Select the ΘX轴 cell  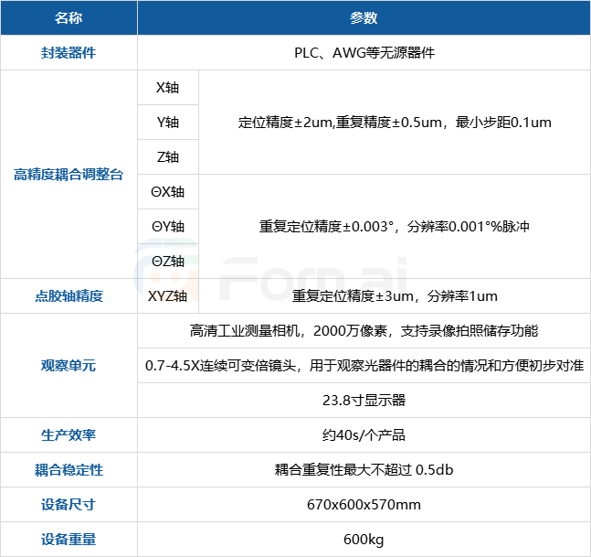click(167, 191)
